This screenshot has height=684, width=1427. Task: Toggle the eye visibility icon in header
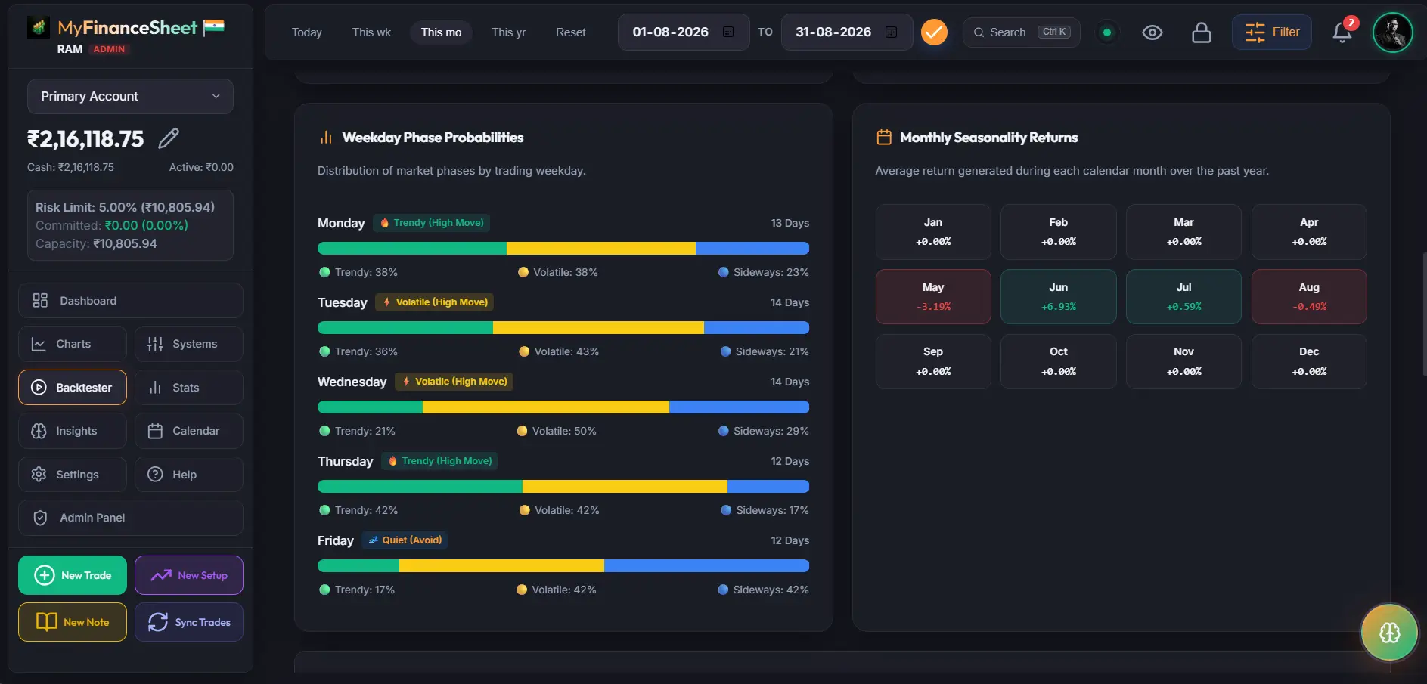(x=1152, y=32)
